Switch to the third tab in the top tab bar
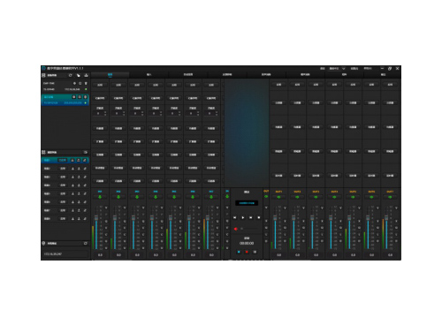 [188, 75]
